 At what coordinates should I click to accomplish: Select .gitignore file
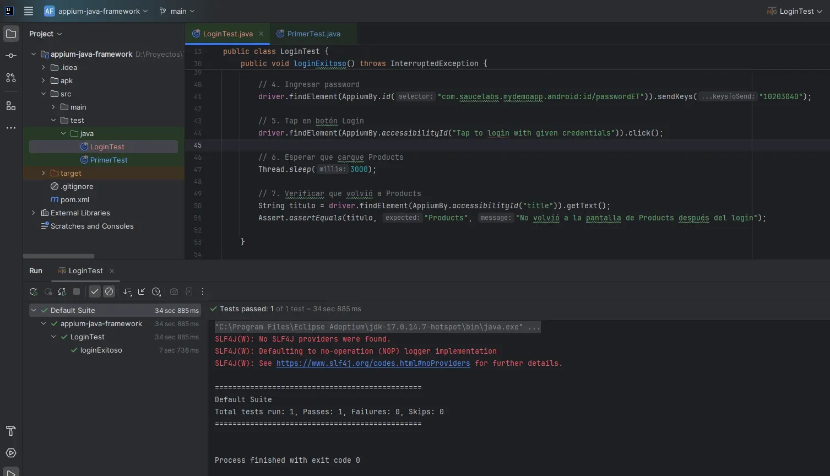point(72,186)
